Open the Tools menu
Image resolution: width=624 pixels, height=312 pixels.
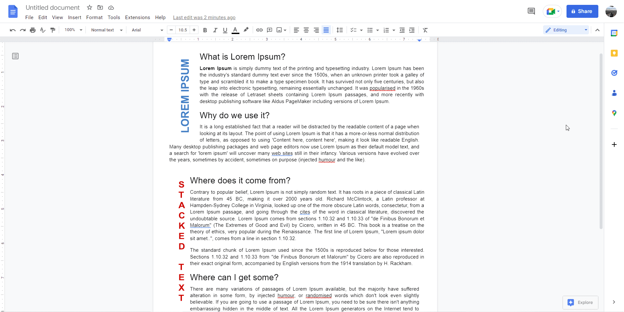[113, 17]
